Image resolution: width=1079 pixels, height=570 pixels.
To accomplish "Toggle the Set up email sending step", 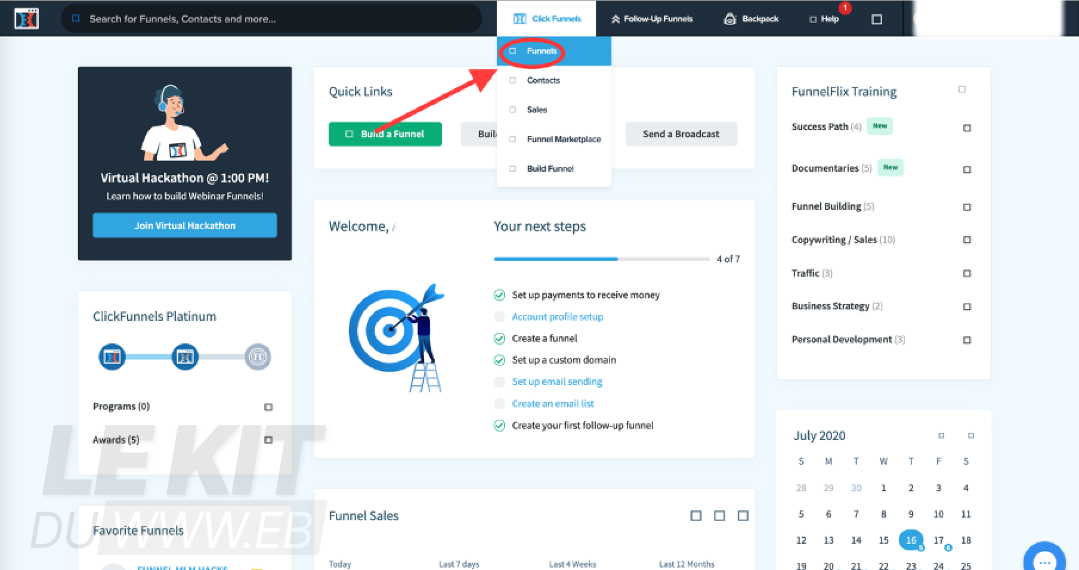I will [499, 382].
